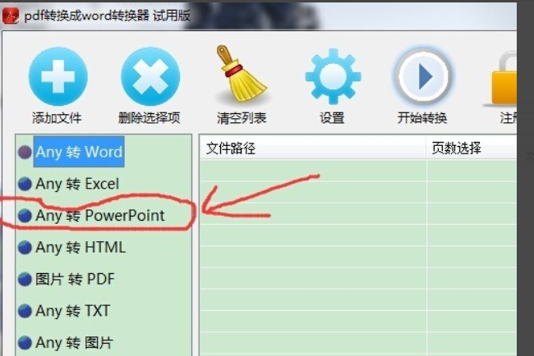The image size is (534, 356).
Task: Click the 删除选择项 cross icon
Action: 150,76
